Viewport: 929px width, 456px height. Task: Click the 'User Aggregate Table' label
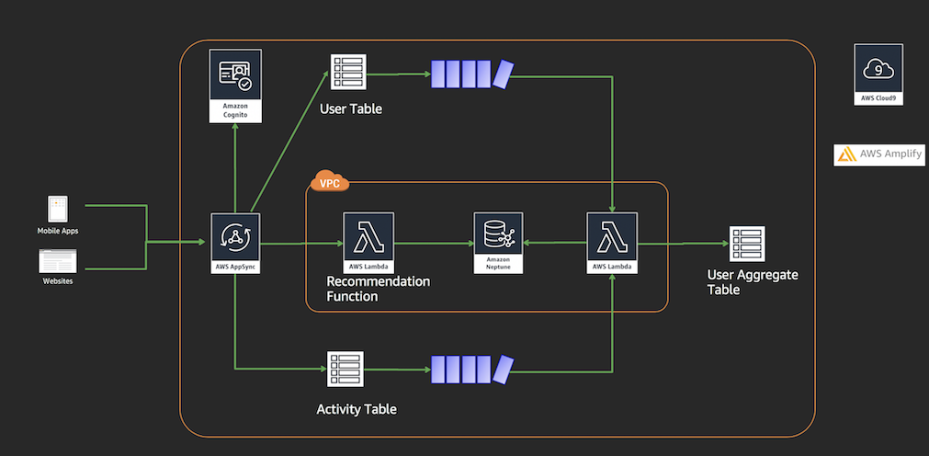coord(753,282)
